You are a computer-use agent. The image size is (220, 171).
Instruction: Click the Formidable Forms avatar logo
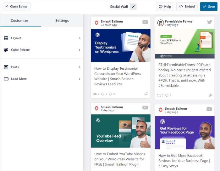pyautogui.click(x=161, y=23)
